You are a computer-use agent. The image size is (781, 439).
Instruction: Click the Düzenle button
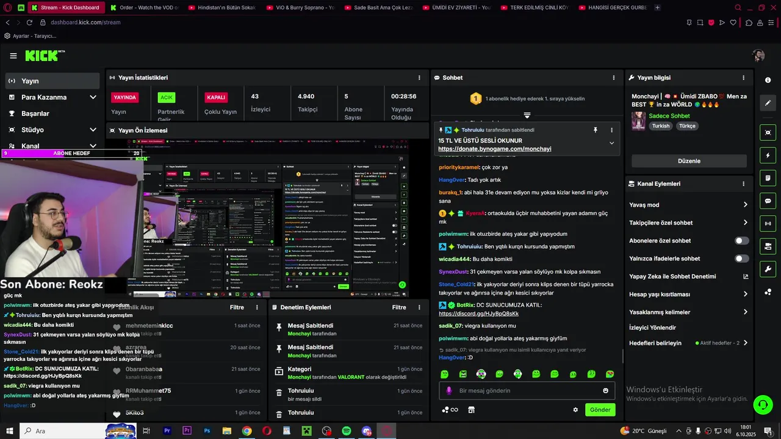pos(689,161)
